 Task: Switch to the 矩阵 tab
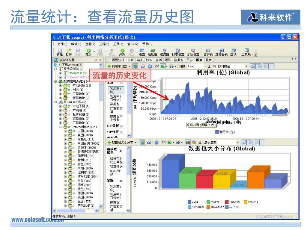click(168, 60)
